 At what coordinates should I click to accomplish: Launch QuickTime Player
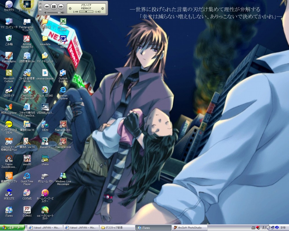pyautogui.click(x=27, y=179)
